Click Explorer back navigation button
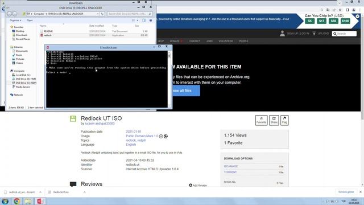The height and width of the screenshot is (205, 364). 10,14
